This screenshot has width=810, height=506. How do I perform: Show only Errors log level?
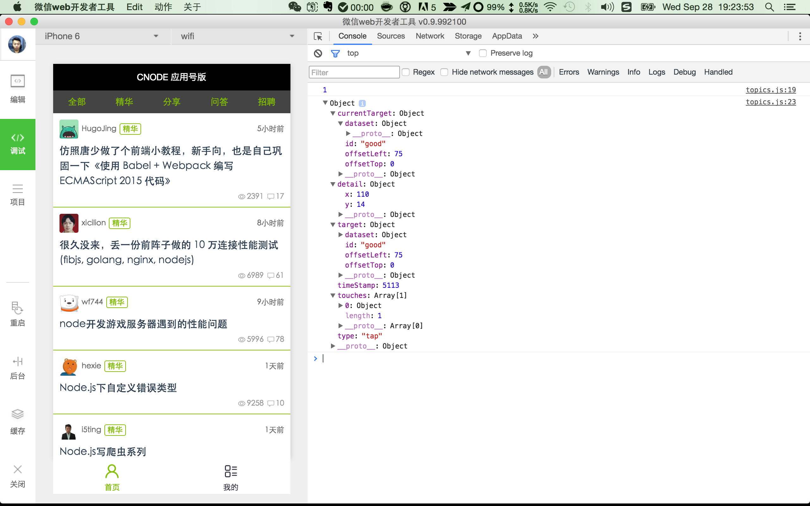tap(569, 72)
